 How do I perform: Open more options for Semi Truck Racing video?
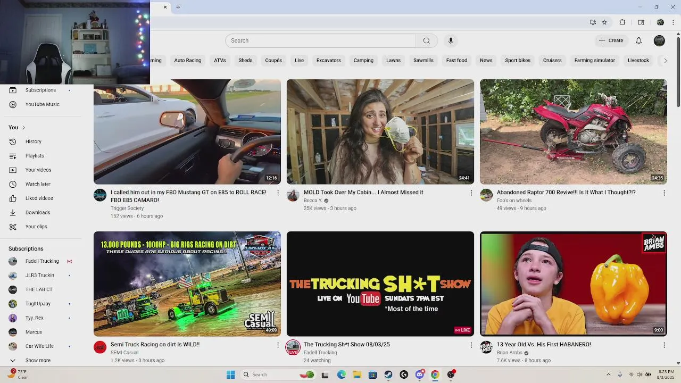pyautogui.click(x=278, y=345)
